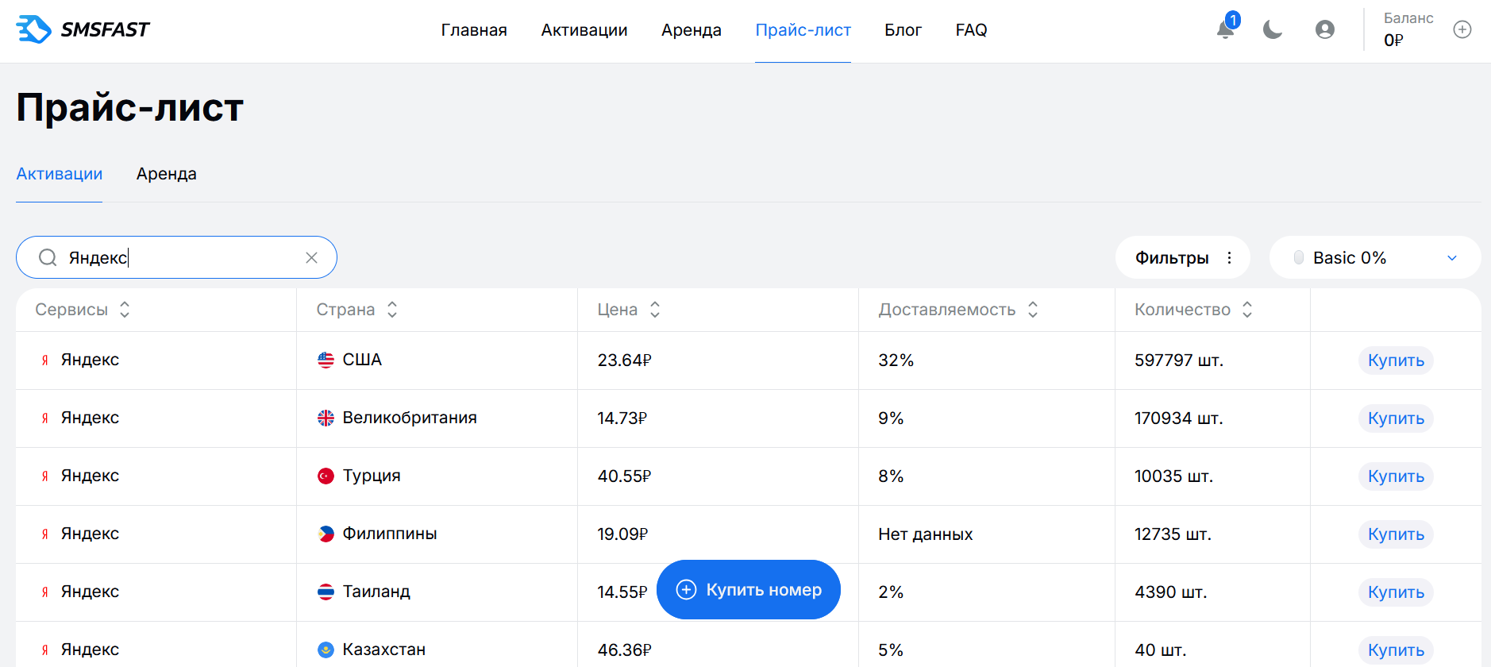
Task: Go to Главная in the top navigation
Action: click(474, 30)
